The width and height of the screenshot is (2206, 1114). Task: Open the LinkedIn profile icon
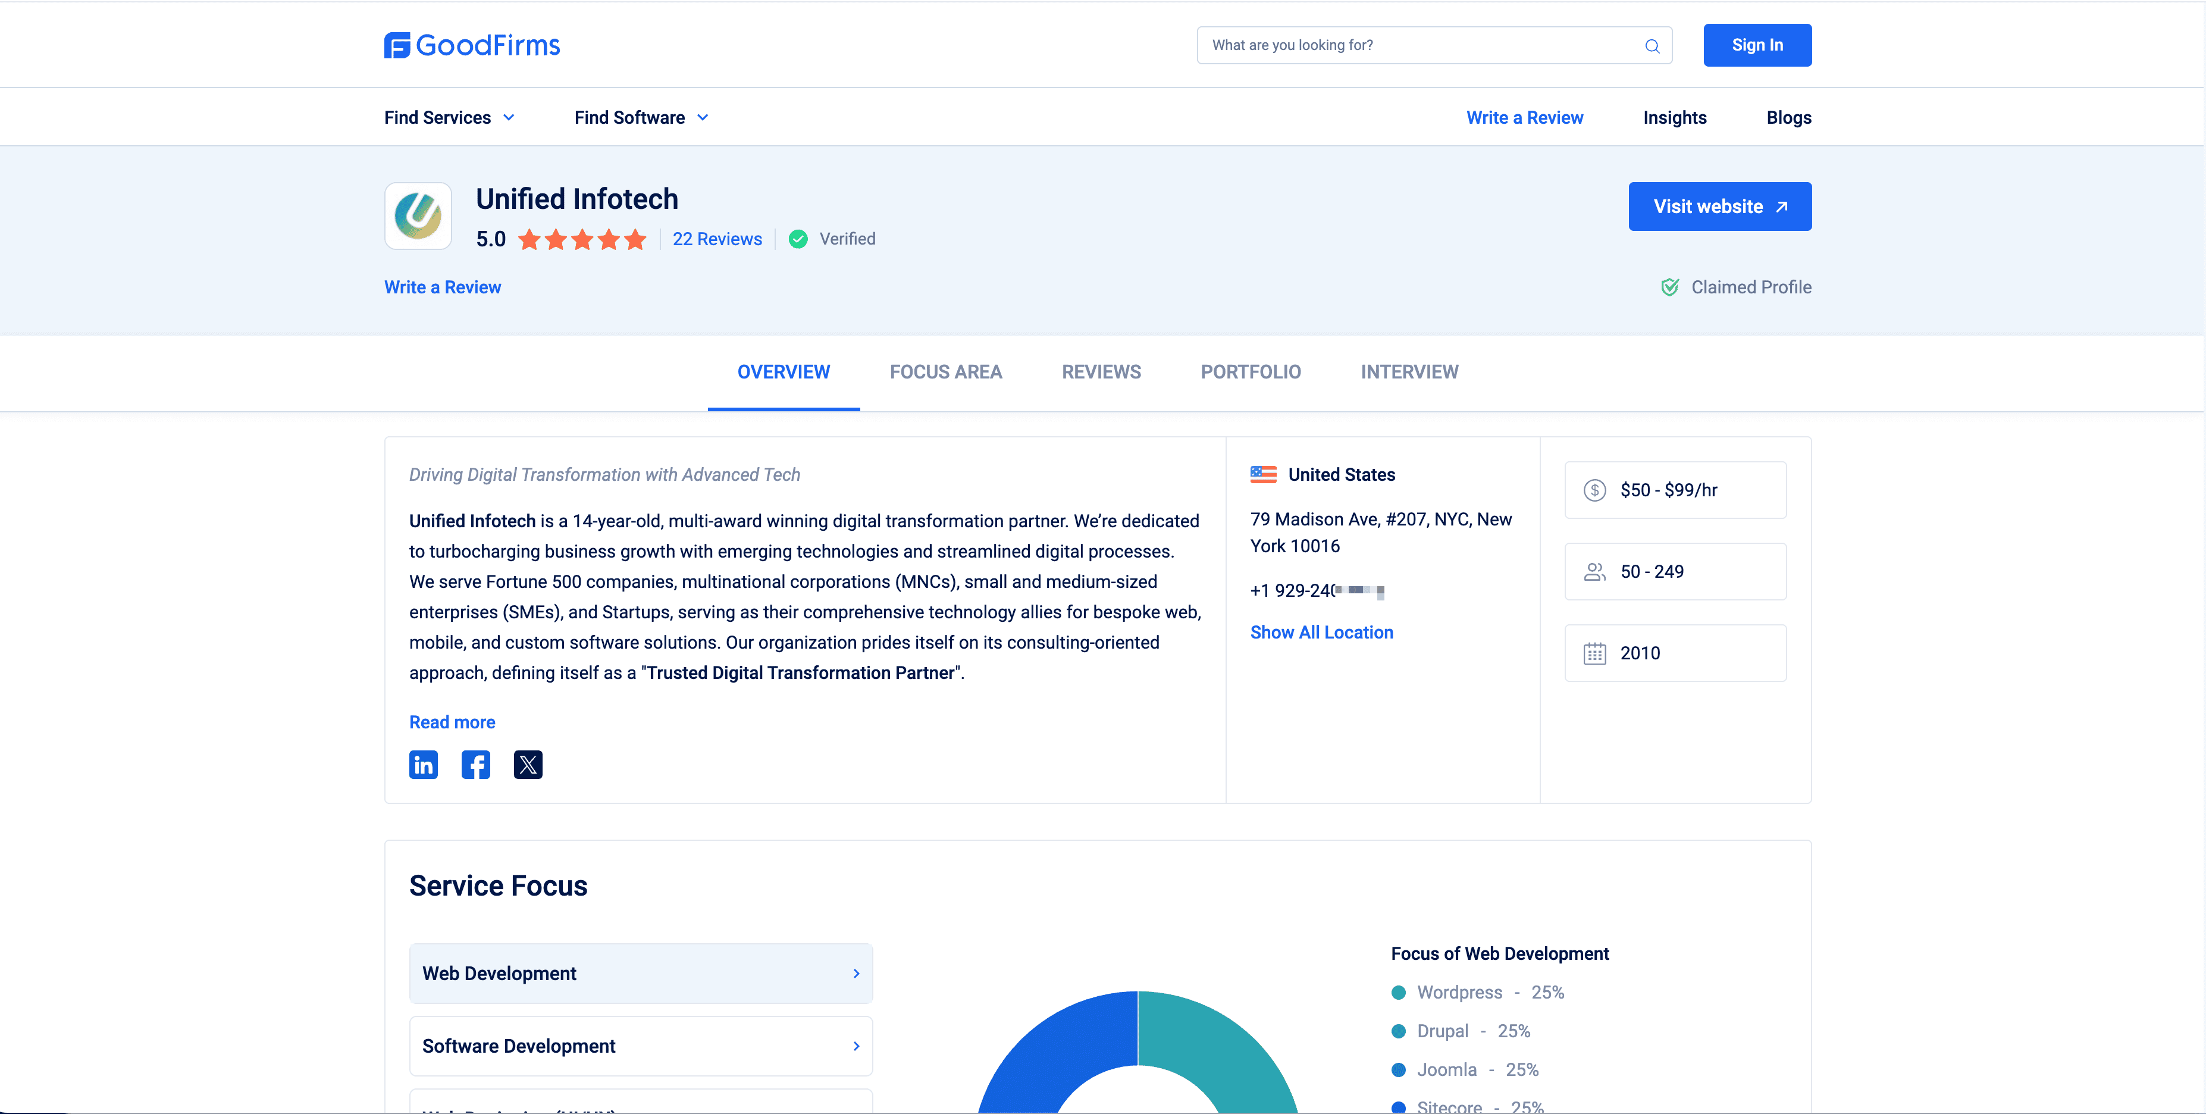[x=423, y=765]
